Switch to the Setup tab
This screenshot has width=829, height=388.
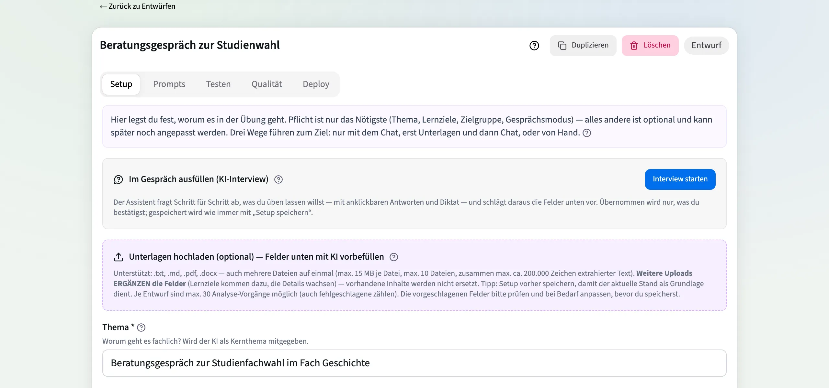[x=121, y=84]
